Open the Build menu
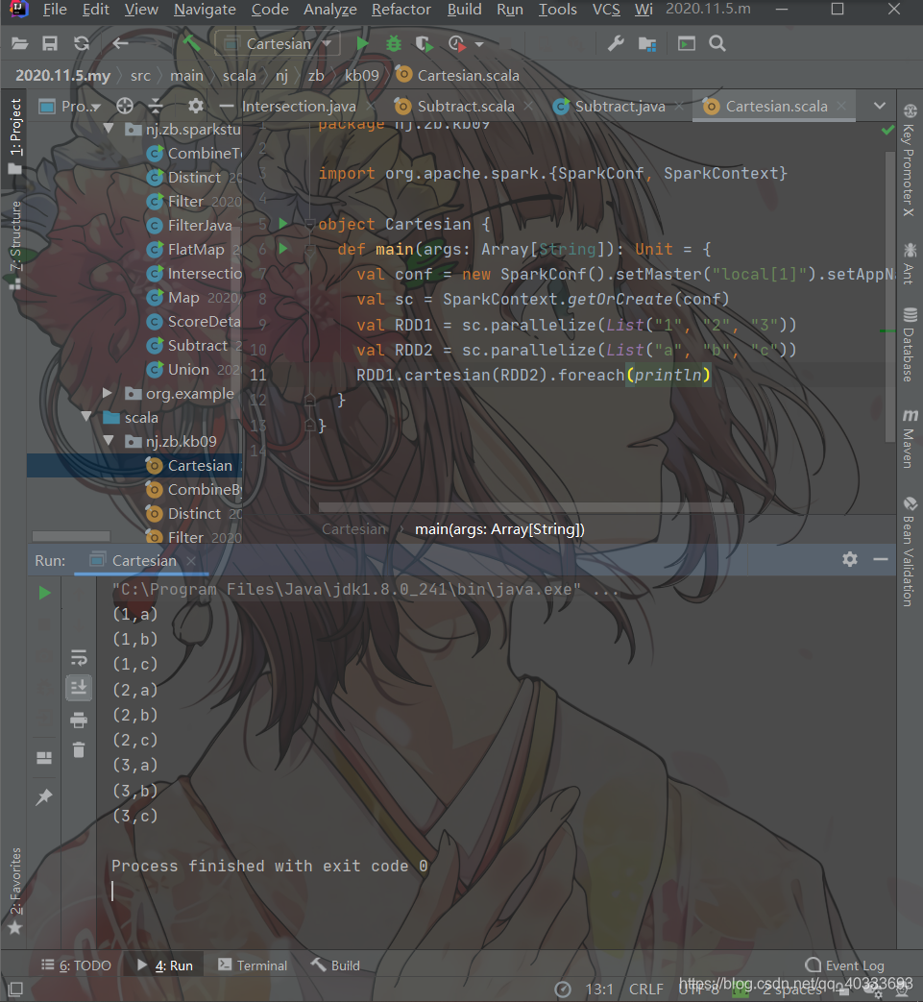This screenshot has height=1002, width=923. [x=464, y=10]
